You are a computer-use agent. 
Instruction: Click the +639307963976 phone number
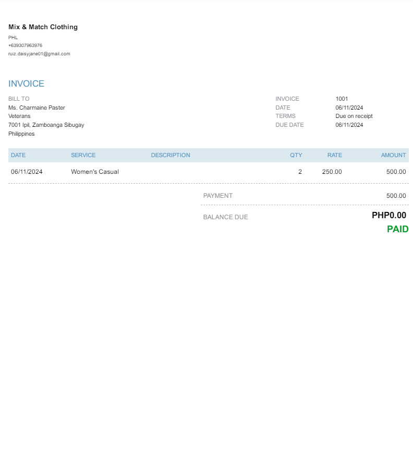25,45
